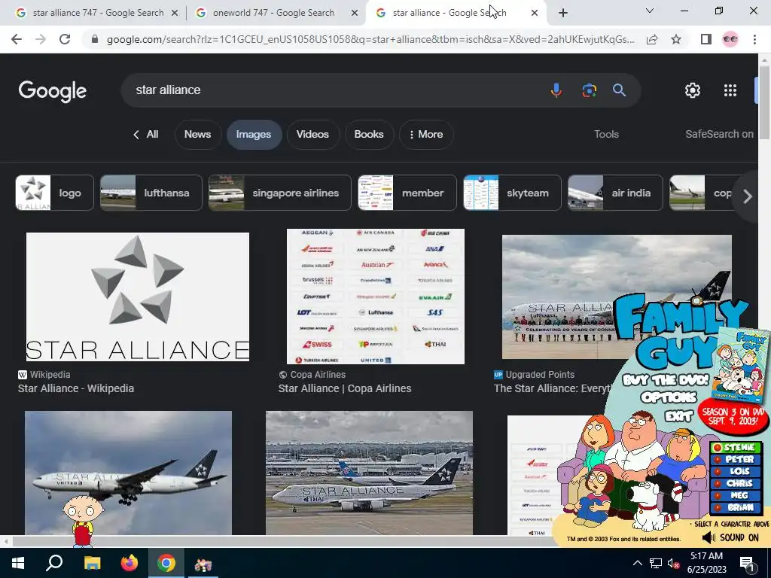This screenshot has width=771, height=578.
Task: Show hidden system tray icons
Action: pos(637,563)
